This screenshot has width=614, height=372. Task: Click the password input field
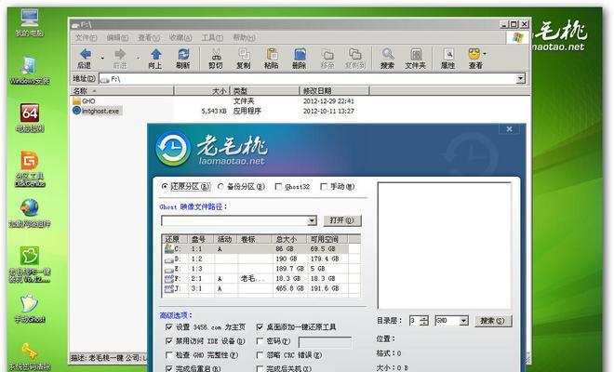[325, 342]
